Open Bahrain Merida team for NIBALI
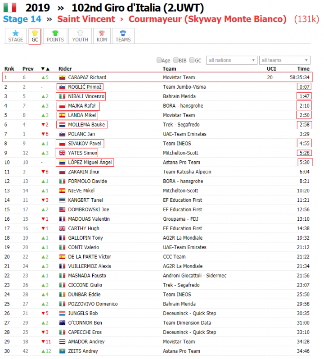The image size is (324, 359). [179, 96]
